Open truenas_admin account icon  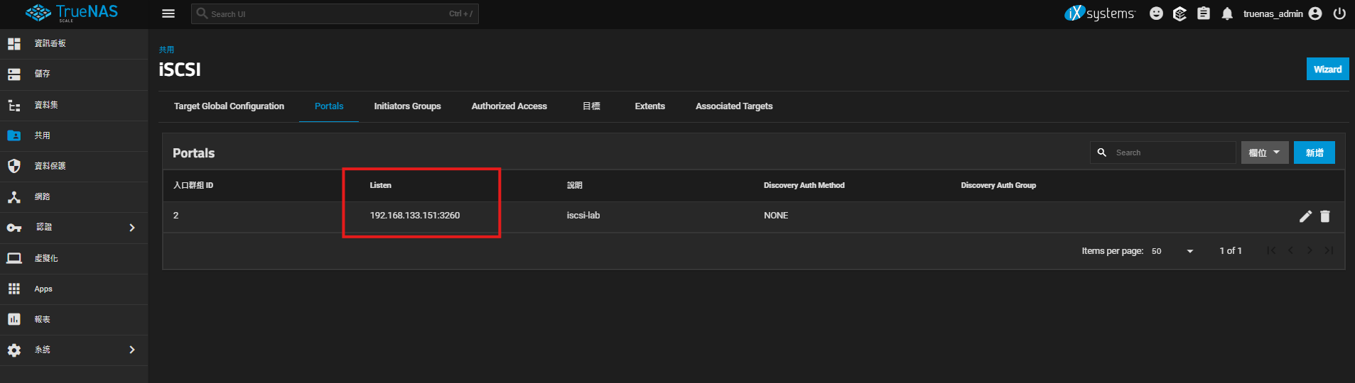click(1315, 13)
